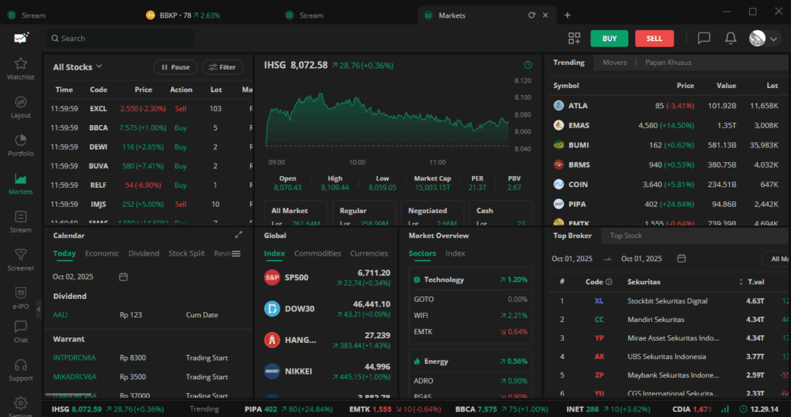Open the profile avatar dropdown menu
791x417 pixels.
(x=765, y=38)
